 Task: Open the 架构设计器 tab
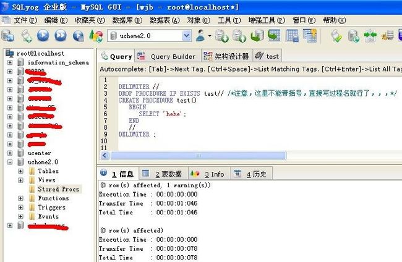coord(226,56)
